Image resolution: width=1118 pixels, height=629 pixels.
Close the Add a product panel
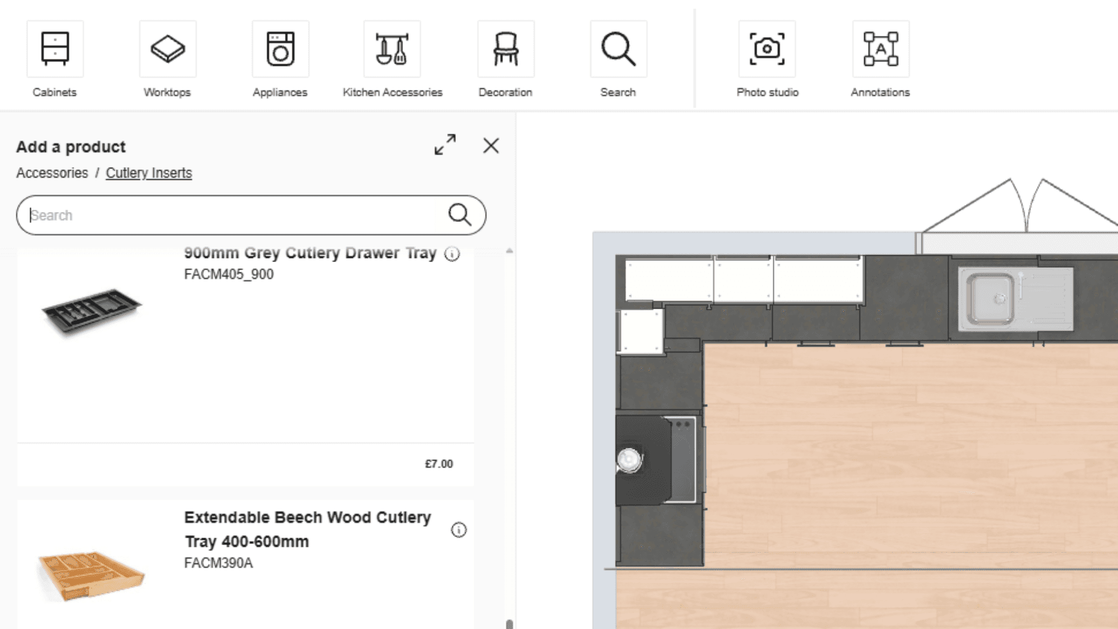coord(491,146)
